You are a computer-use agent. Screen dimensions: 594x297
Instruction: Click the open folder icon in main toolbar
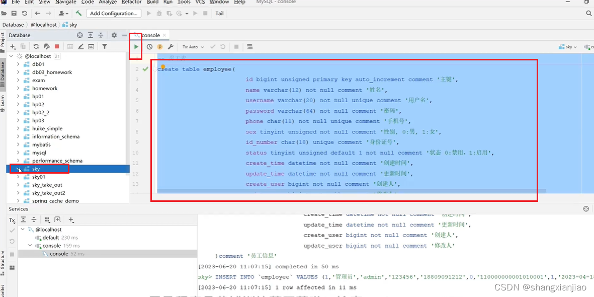4,13
